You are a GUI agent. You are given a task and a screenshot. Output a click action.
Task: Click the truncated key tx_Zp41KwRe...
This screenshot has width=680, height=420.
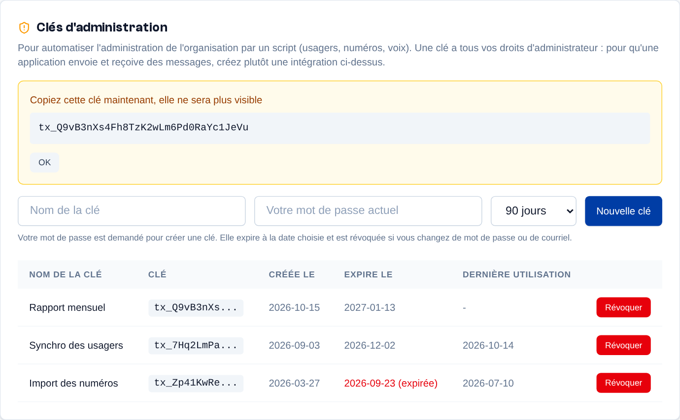(x=196, y=383)
